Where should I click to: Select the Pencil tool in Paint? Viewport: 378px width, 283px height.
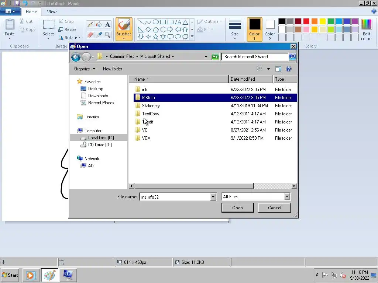pyautogui.click(x=90, y=25)
